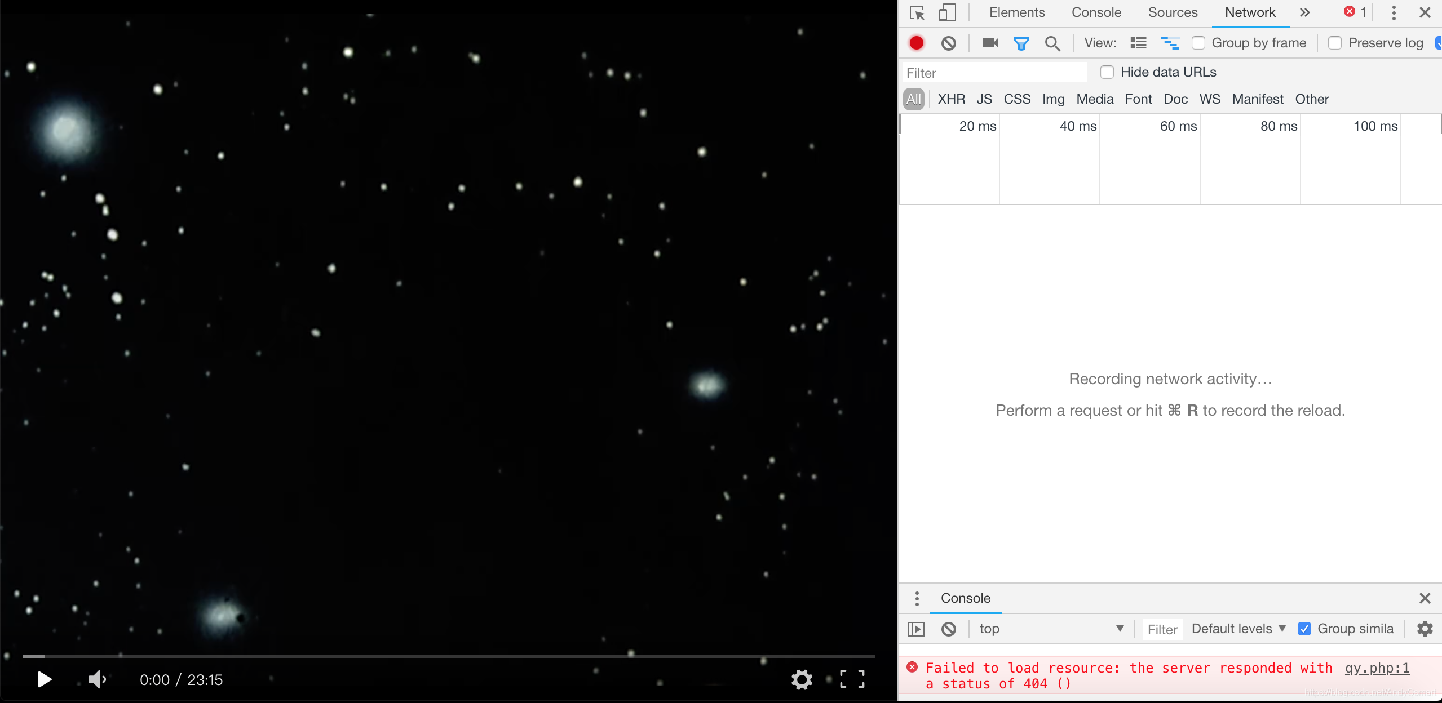The height and width of the screenshot is (703, 1442).
Task: Clear the network log
Action: coord(949,43)
